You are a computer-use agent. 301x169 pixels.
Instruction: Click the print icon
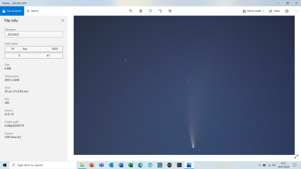click(x=287, y=11)
